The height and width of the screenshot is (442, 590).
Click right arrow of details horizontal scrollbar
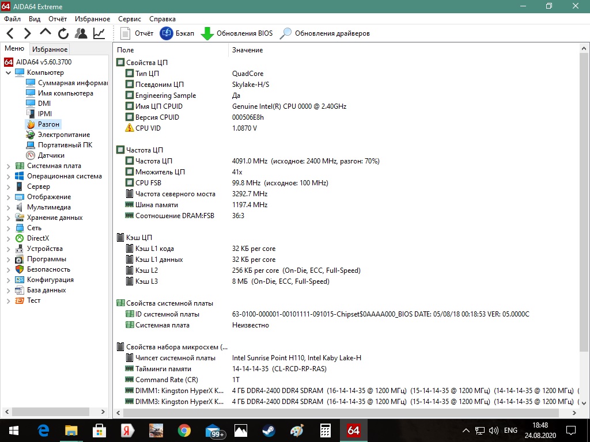(x=574, y=413)
